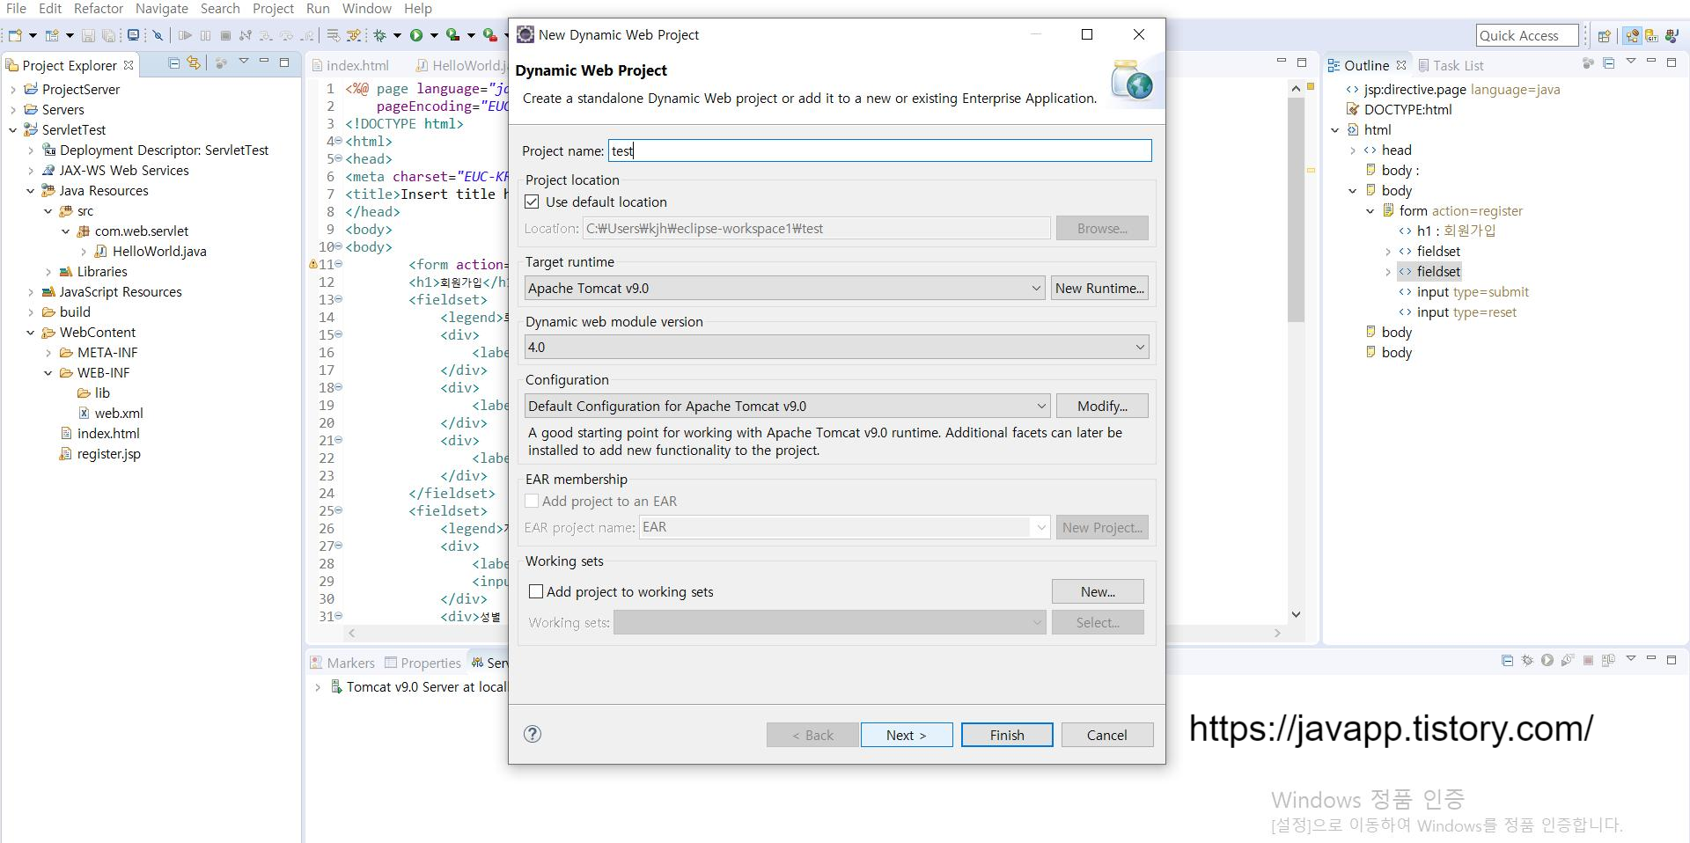The height and width of the screenshot is (843, 1690).
Task: Collapse ServletTest project node
Action: tap(13, 129)
